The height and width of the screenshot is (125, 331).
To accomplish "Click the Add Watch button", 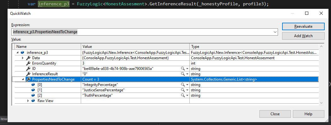I will click(303, 36).
